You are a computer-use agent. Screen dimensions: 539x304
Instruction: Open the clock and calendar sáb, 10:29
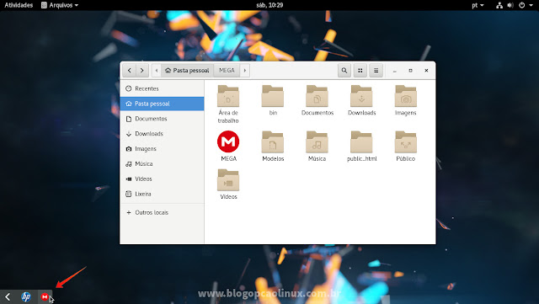coord(269,5)
